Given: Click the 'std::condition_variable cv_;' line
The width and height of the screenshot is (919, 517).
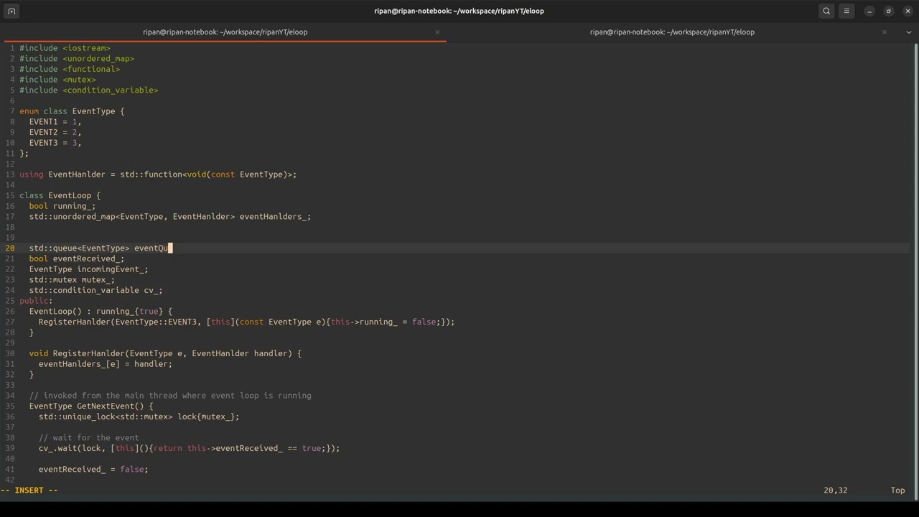Looking at the screenshot, I should [x=96, y=291].
